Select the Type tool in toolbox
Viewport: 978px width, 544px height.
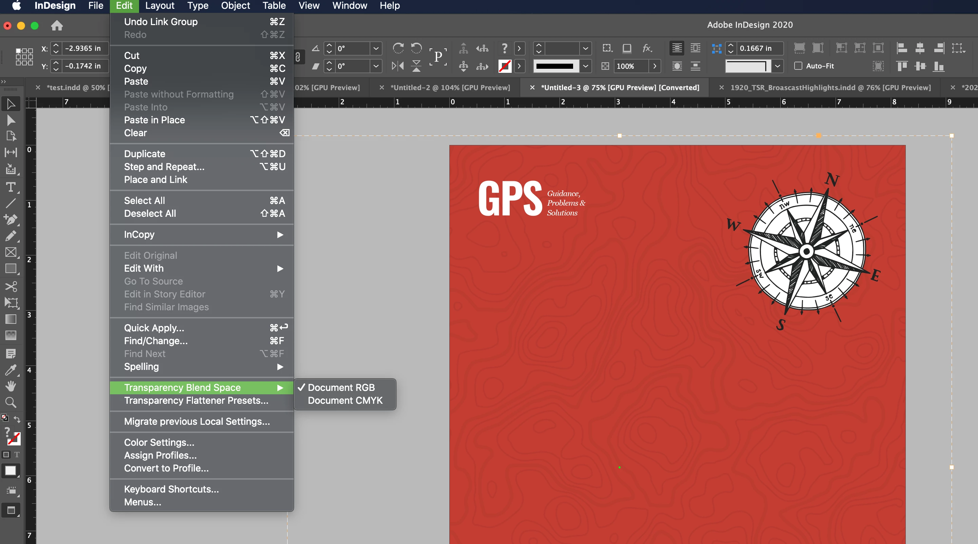click(x=11, y=187)
